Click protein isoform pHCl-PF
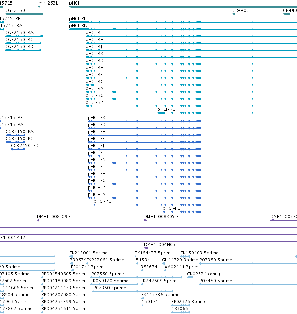297x314 pixels. [x=96, y=139]
